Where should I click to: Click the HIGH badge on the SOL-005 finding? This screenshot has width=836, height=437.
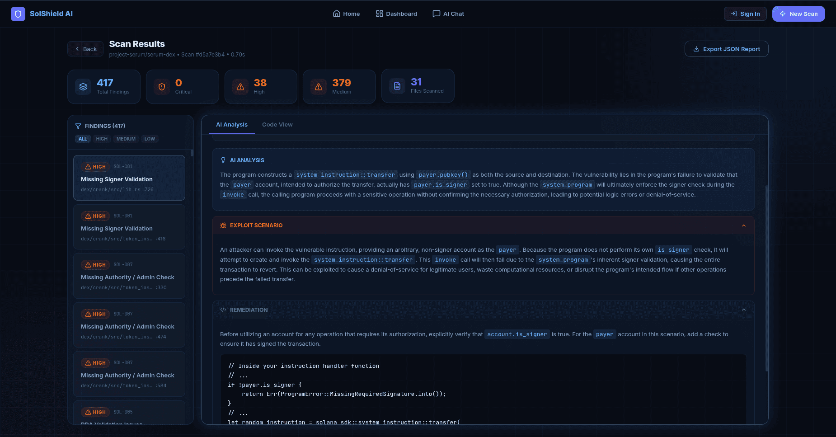pos(95,412)
